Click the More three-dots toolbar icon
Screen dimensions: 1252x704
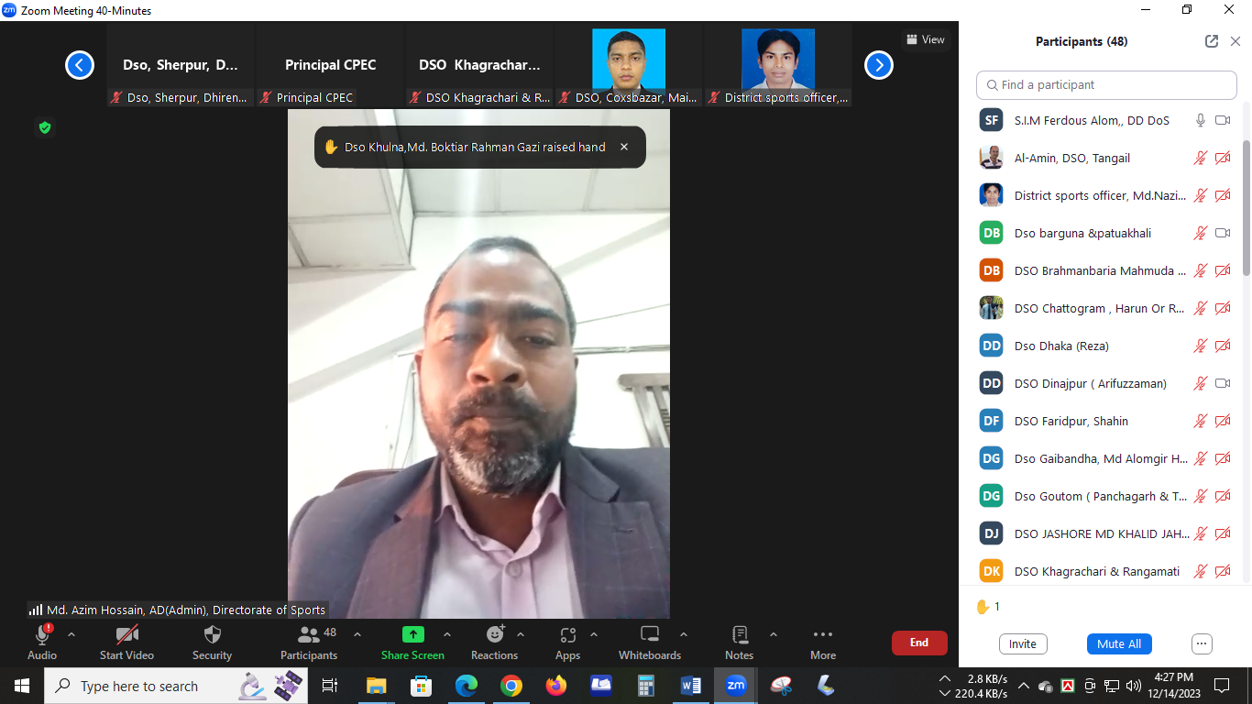tap(823, 634)
